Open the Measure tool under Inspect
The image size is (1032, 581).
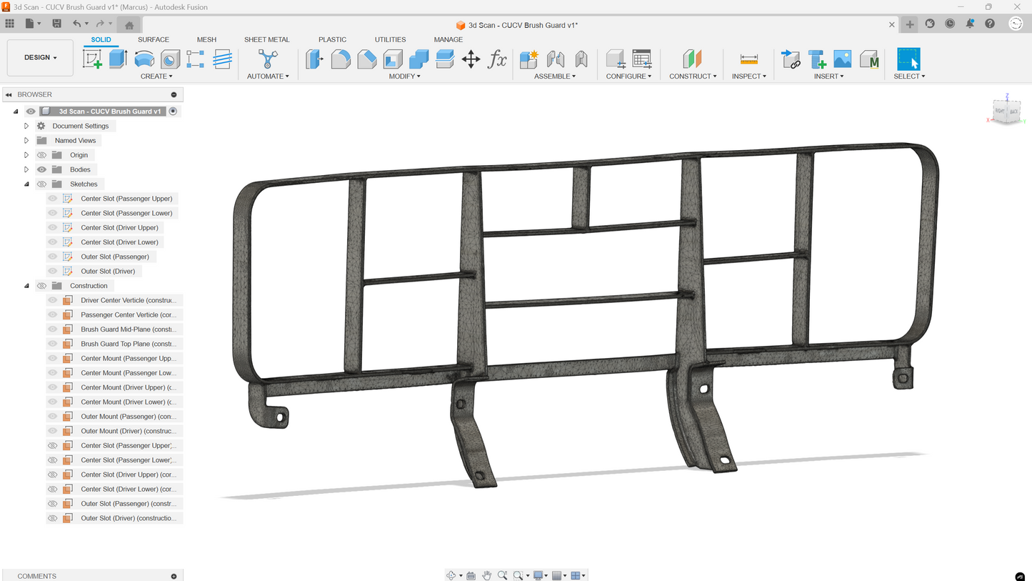[x=748, y=59]
